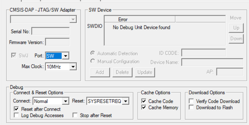Screen dimensions: 249x125
Task: Click the ID CODE input field
Action: click(203, 53)
